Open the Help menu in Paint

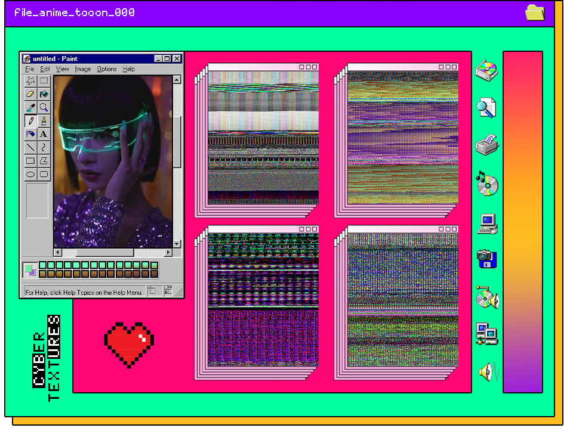(x=129, y=69)
